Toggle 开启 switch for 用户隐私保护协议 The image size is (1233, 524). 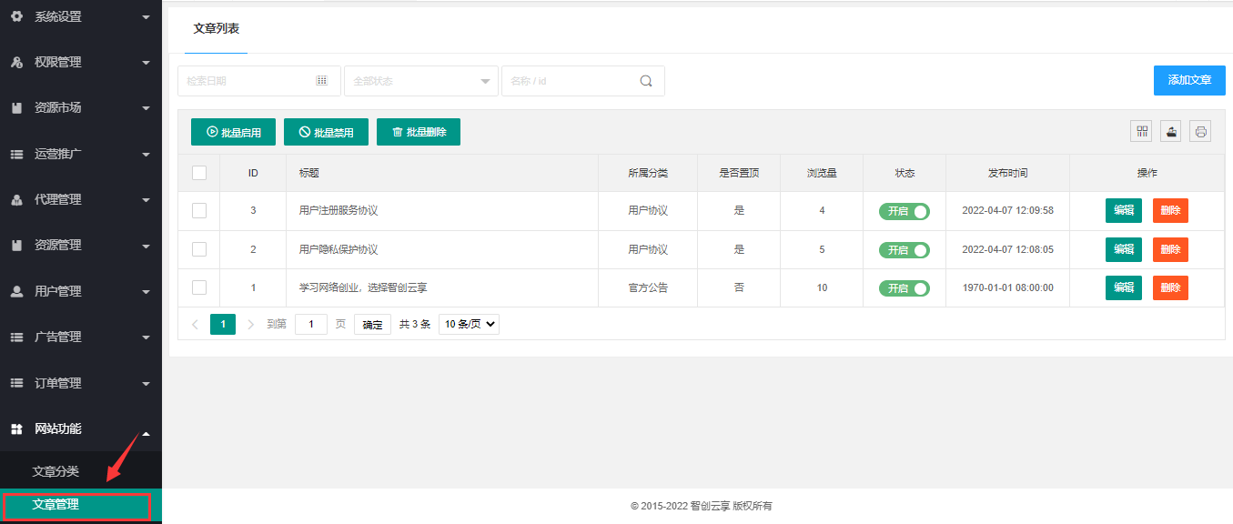(905, 250)
